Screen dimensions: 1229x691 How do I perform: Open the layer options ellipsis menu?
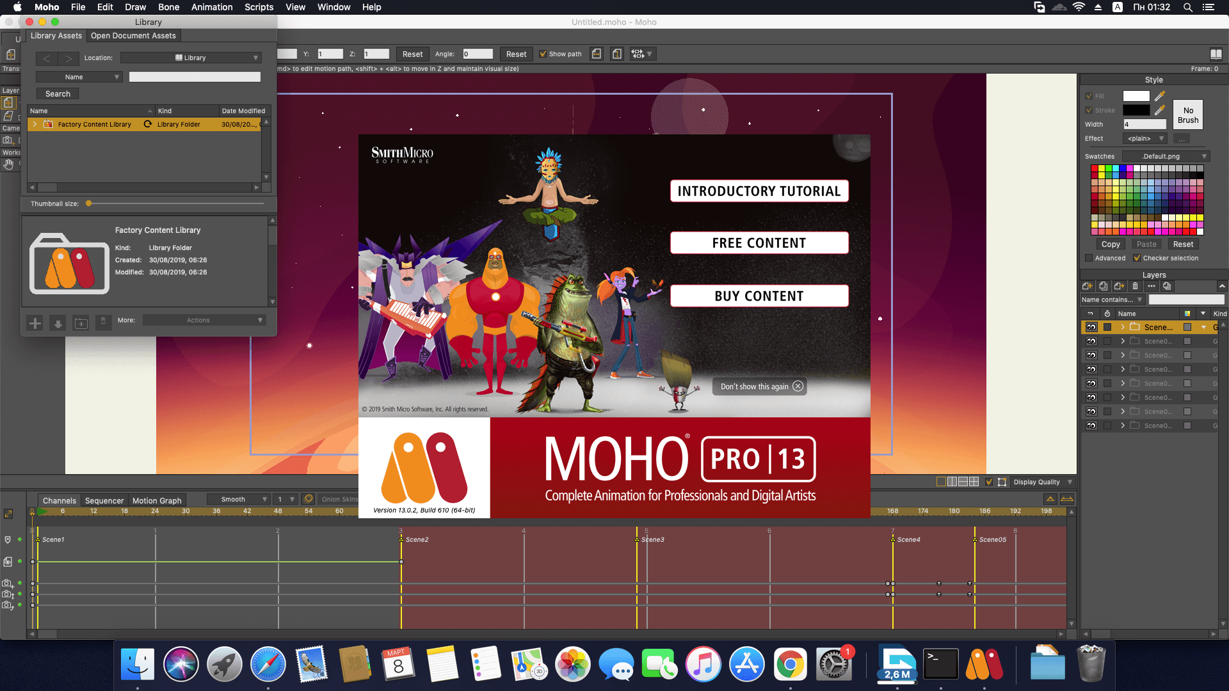click(1152, 286)
